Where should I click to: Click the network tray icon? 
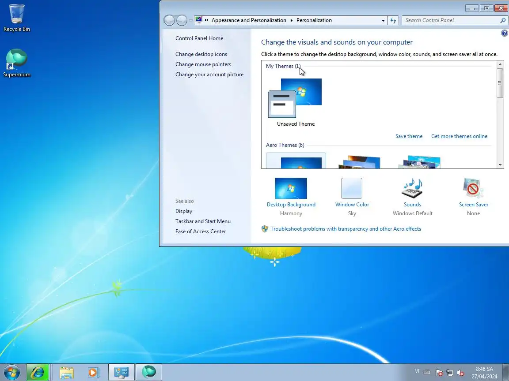coord(450,373)
